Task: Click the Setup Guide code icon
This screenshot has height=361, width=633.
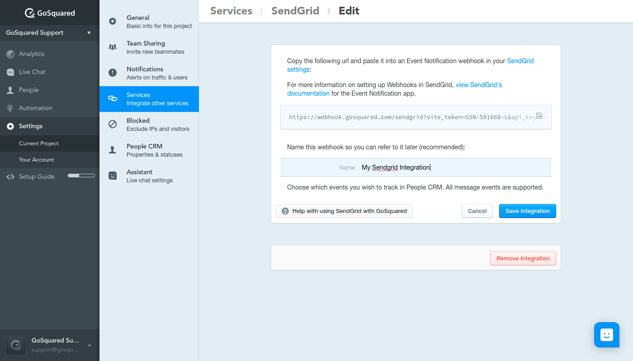Action: [x=11, y=176]
